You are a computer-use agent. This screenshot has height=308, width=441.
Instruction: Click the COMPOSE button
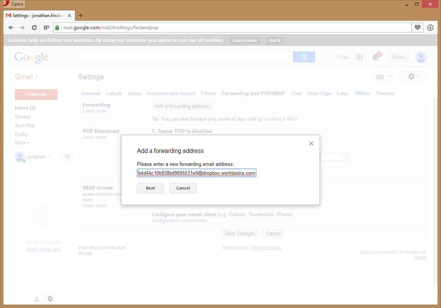click(x=36, y=94)
